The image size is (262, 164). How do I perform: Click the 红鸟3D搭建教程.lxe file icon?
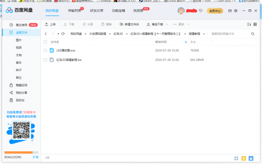(x=52, y=60)
